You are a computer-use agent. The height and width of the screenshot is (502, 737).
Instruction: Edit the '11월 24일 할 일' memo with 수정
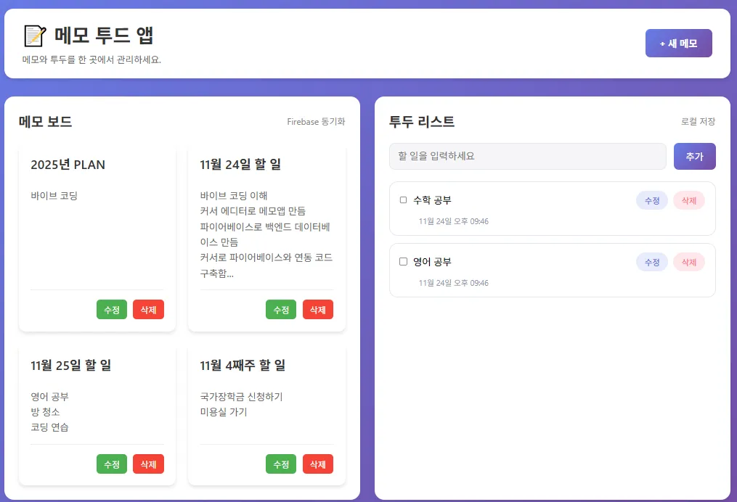281,309
